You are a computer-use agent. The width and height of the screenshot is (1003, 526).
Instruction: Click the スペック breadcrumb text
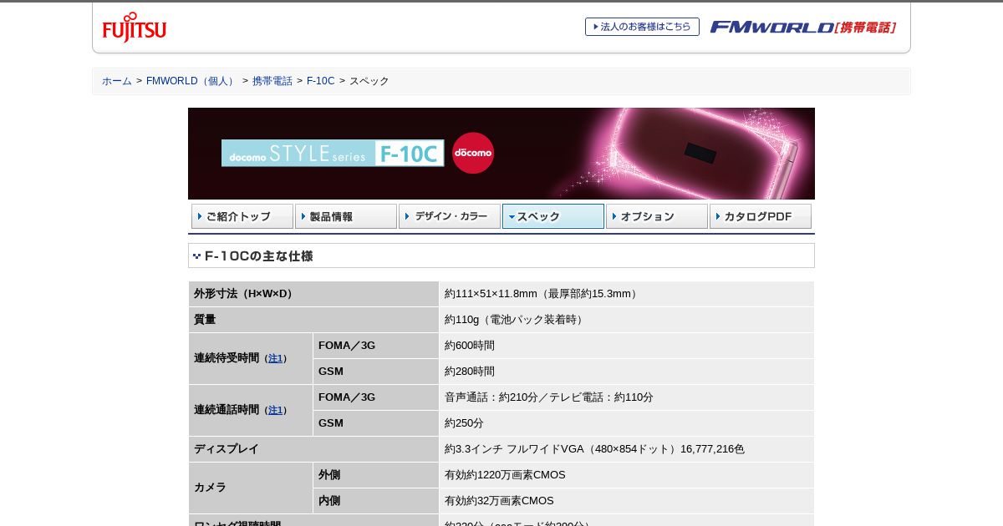coord(369,81)
